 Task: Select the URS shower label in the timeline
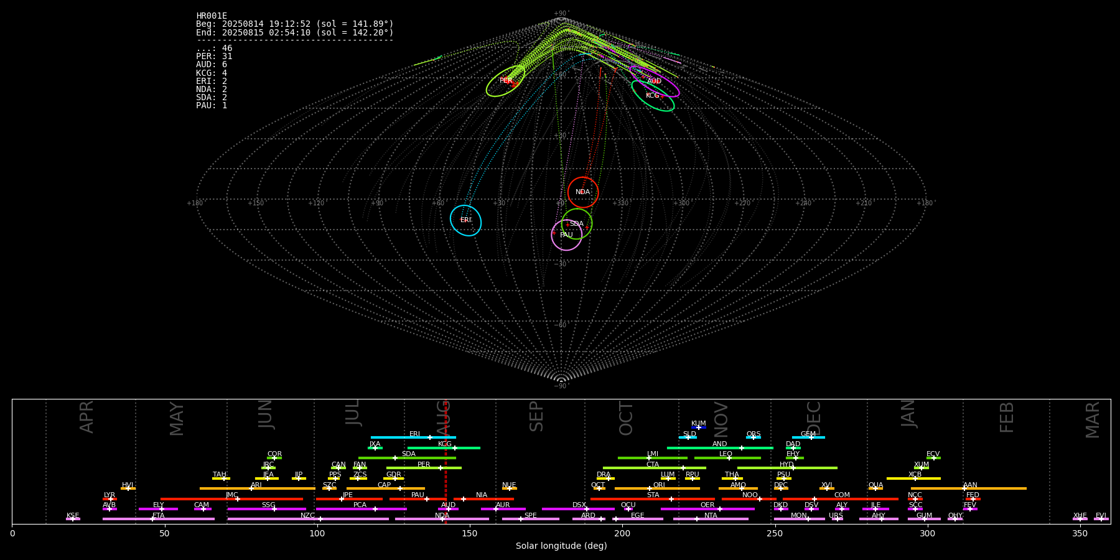836,515
